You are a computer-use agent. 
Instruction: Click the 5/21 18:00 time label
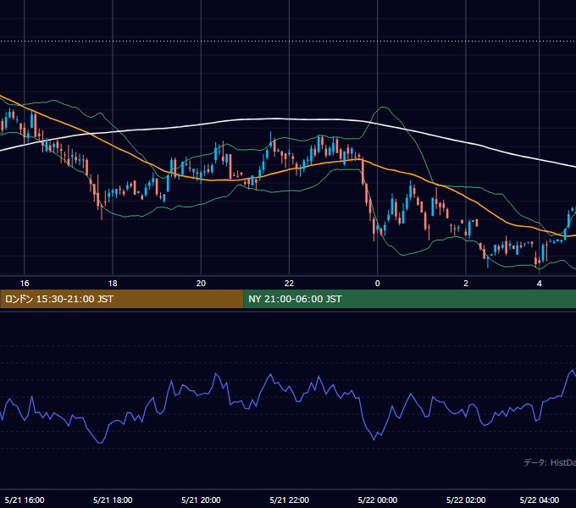pos(113,500)
